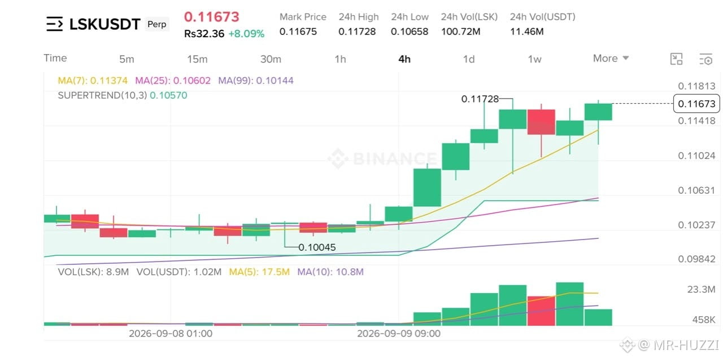The image size is (723, 359).
Task: Select the 15m interval
Action: pyautogui.click(x=197, y=59)
